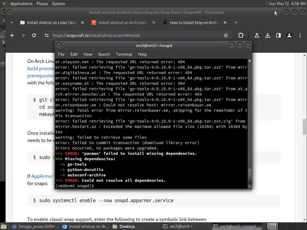Click the 'sudo systemctl enable' command text
Viewport: 307px width, 230px height.
[106, 200]
